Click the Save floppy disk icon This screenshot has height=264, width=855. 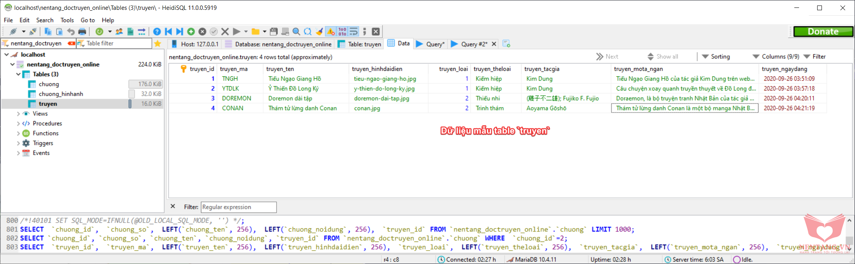[x=274, y=31]
